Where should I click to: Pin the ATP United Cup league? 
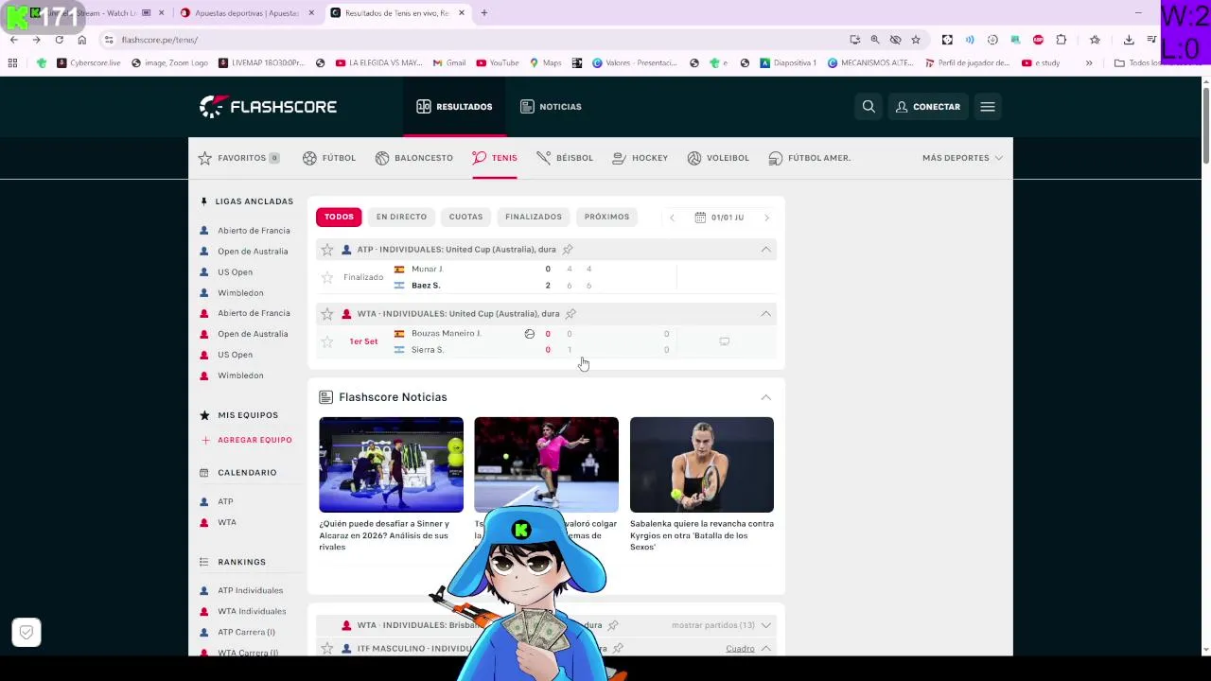tap(568, 250)
